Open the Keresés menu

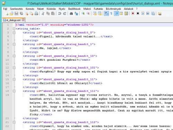click(30, 9)
